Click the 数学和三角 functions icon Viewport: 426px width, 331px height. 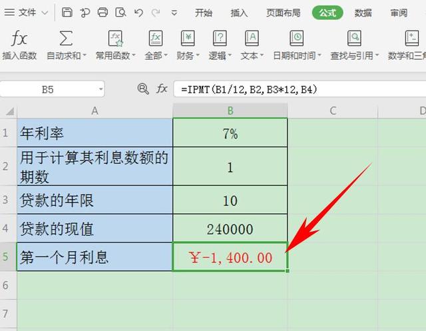(x=412, y=38)
